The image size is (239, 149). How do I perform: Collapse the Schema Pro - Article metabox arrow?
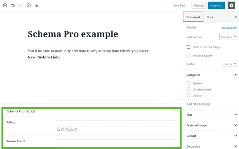click(x=174, y=111)
